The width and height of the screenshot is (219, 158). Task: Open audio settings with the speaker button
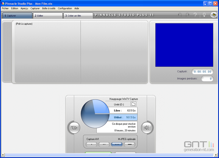(147, 127)
